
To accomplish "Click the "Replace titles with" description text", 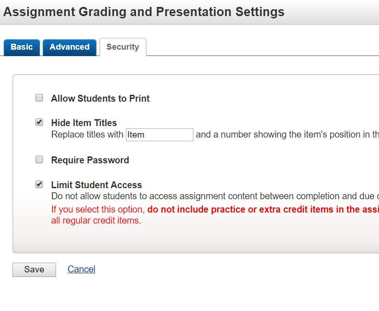I will tap(87, 135).
